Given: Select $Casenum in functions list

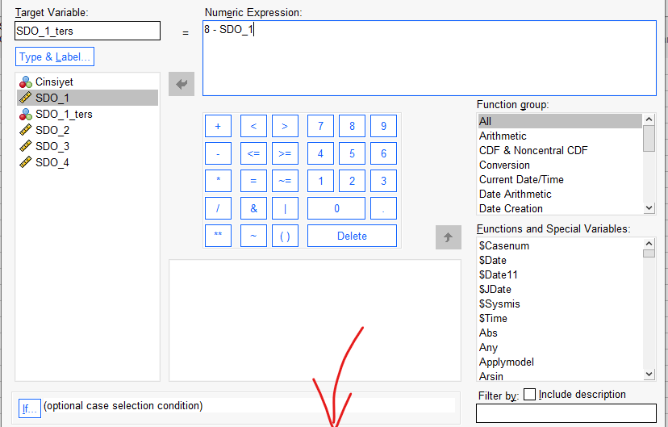Looking at the screenshot, I should click(560, 246).
